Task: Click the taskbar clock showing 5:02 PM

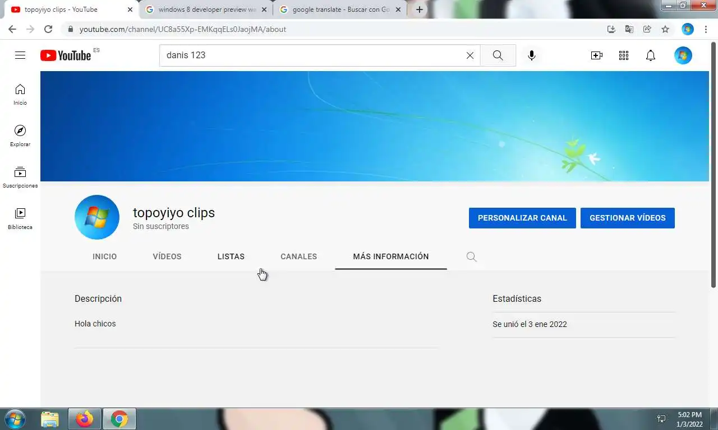Action: (689, 419)
